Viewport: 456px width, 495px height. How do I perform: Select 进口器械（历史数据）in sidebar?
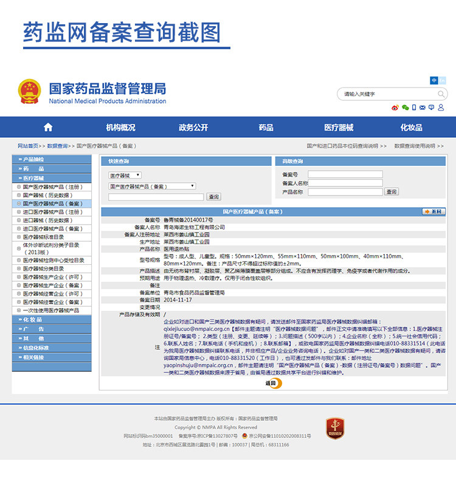(52, 220)
